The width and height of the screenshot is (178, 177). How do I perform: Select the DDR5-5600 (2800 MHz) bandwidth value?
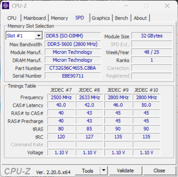pos(73,44)
